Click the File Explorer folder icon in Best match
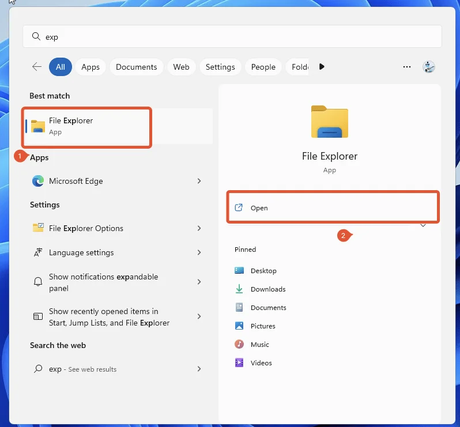The width and height of the screenshot is (460, 427). click(x=38, y=126)
